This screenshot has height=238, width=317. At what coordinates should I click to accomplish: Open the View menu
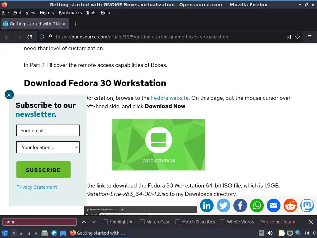[x=31, y=13]
